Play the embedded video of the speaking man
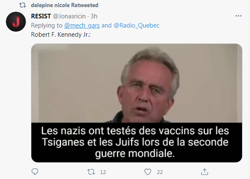Image resolution: width=250 pixels, height=179 pixels. (x=137, y=103)
